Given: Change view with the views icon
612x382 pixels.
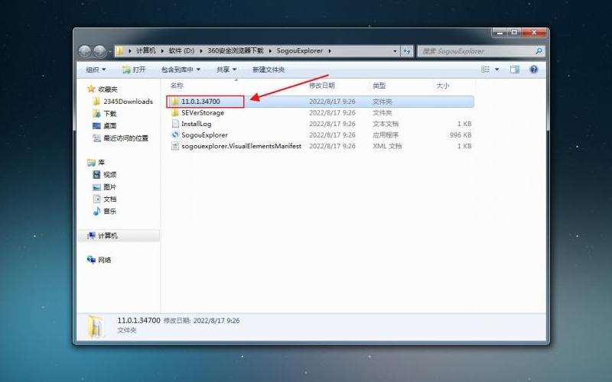Looking at the screenshot, I should coord(486,70).
